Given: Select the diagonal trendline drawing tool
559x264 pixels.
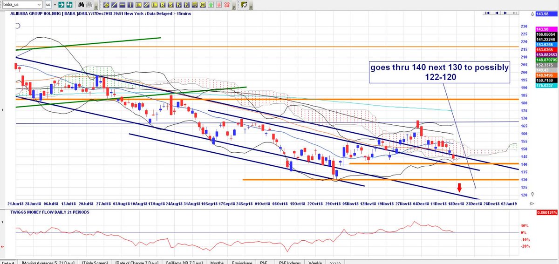Looking at the screenshot, I should pos(114,4).
